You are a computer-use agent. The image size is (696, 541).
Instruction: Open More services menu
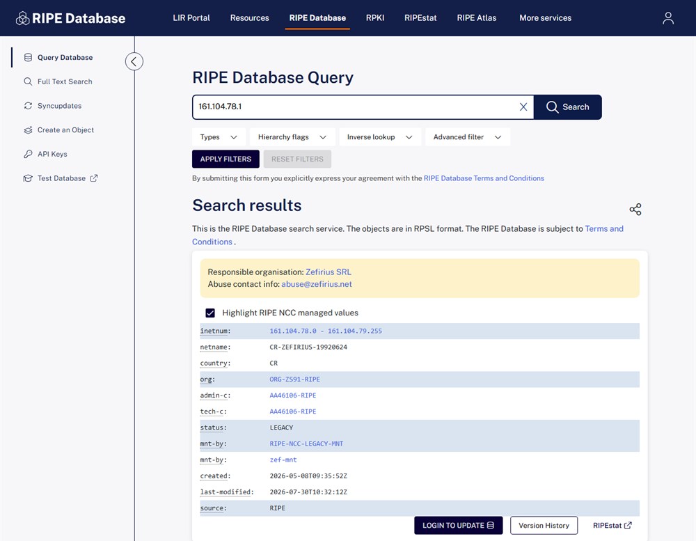point(545,18)
